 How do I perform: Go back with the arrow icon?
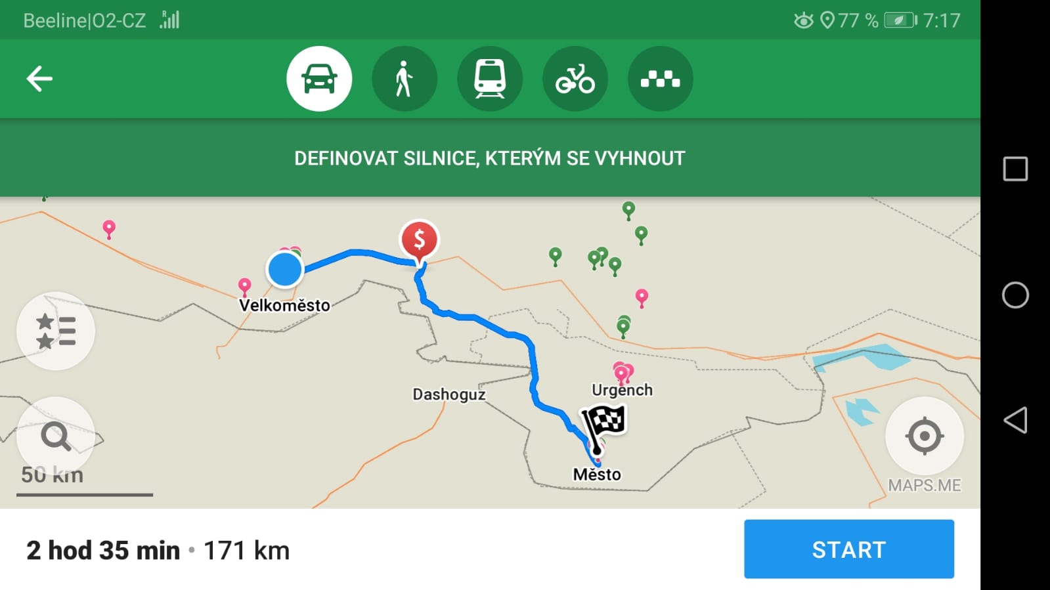[39, 79]
